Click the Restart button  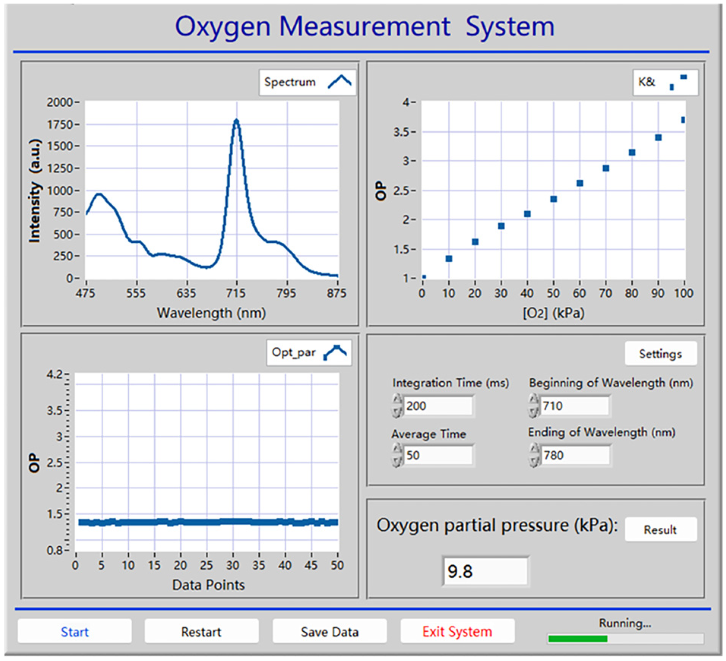point(201,631)
